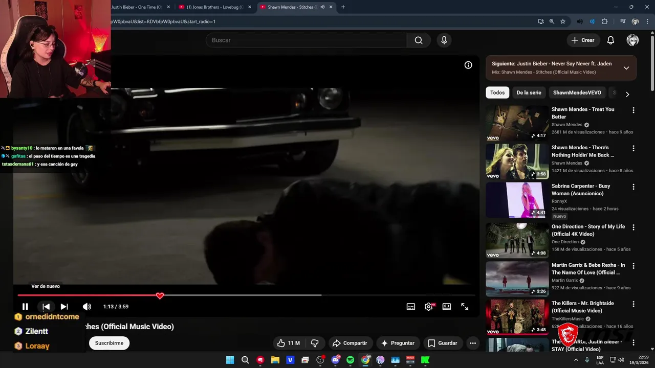
Task: Open options for There's Nothing Holdin' Me Back
Action: (x=634, y=148)
